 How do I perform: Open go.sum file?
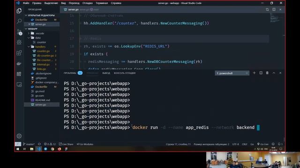pos(39,96)
